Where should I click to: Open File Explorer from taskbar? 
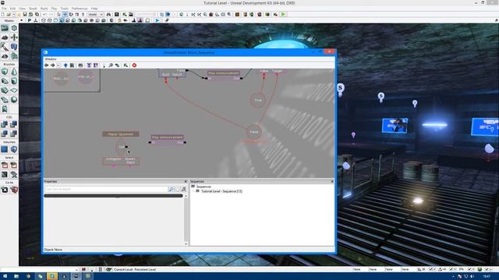coord(16,276)
